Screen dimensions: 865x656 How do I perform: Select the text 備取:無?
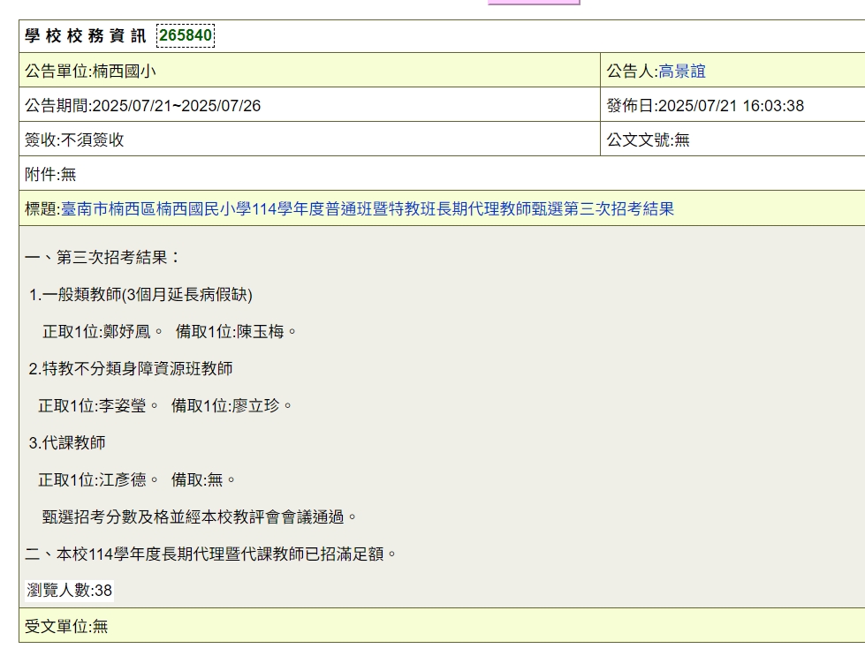tap(197, 479)
